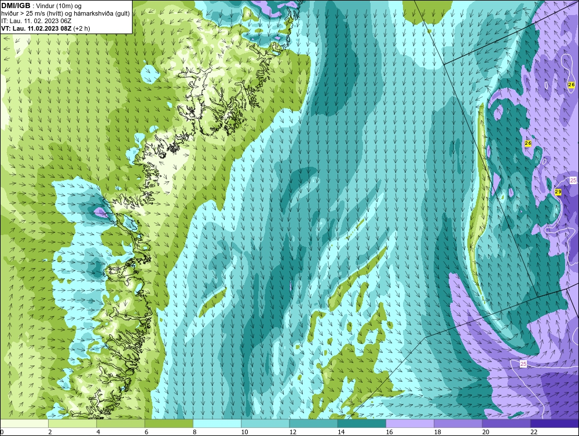Click the legend scale number 20
This screenshot has width=579, height=436.
point(486,432)
